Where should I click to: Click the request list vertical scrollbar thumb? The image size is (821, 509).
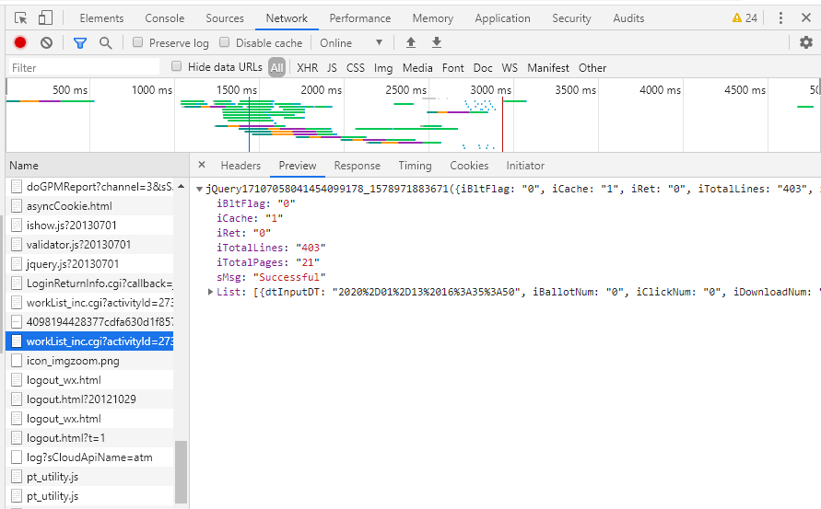[181, 472]
